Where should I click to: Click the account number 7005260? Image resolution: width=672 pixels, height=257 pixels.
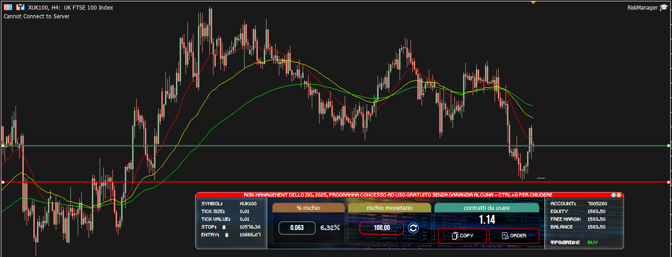click(597, 203)
